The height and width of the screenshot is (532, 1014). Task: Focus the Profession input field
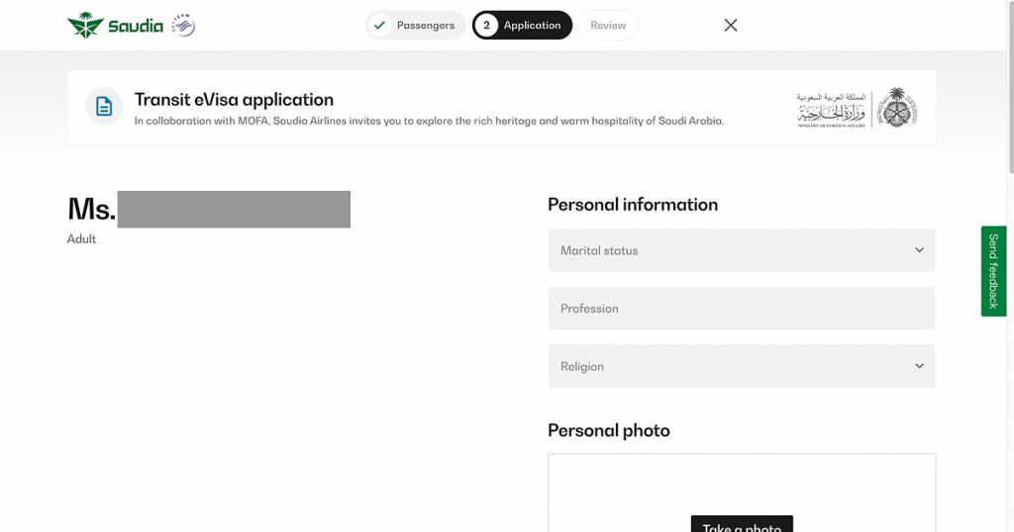point(742,309)
